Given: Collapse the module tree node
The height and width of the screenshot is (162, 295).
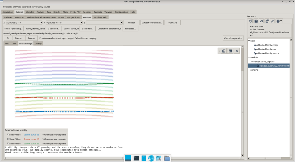Looking at the screenshot, I should point(249,57).
